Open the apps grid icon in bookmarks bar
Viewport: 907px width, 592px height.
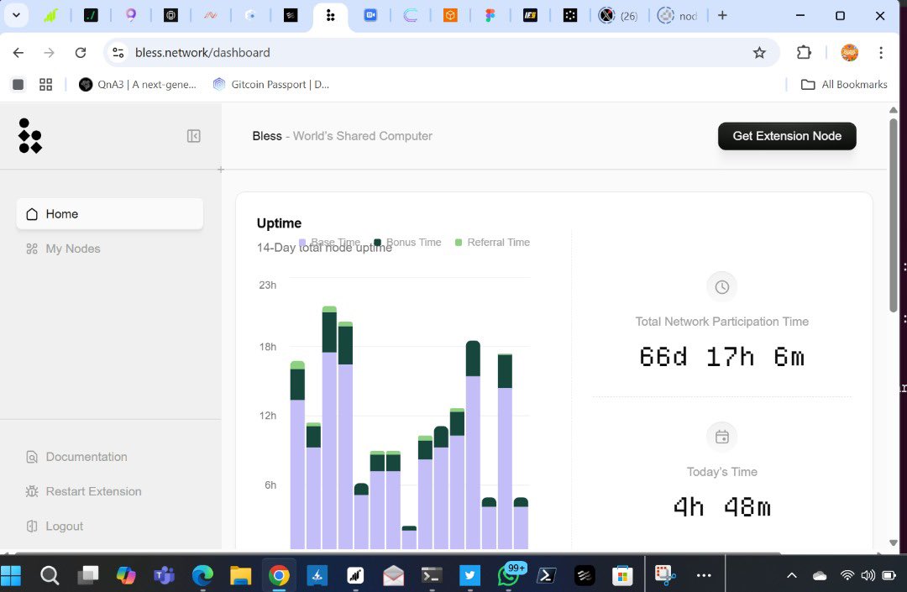[x=45, y=85]
